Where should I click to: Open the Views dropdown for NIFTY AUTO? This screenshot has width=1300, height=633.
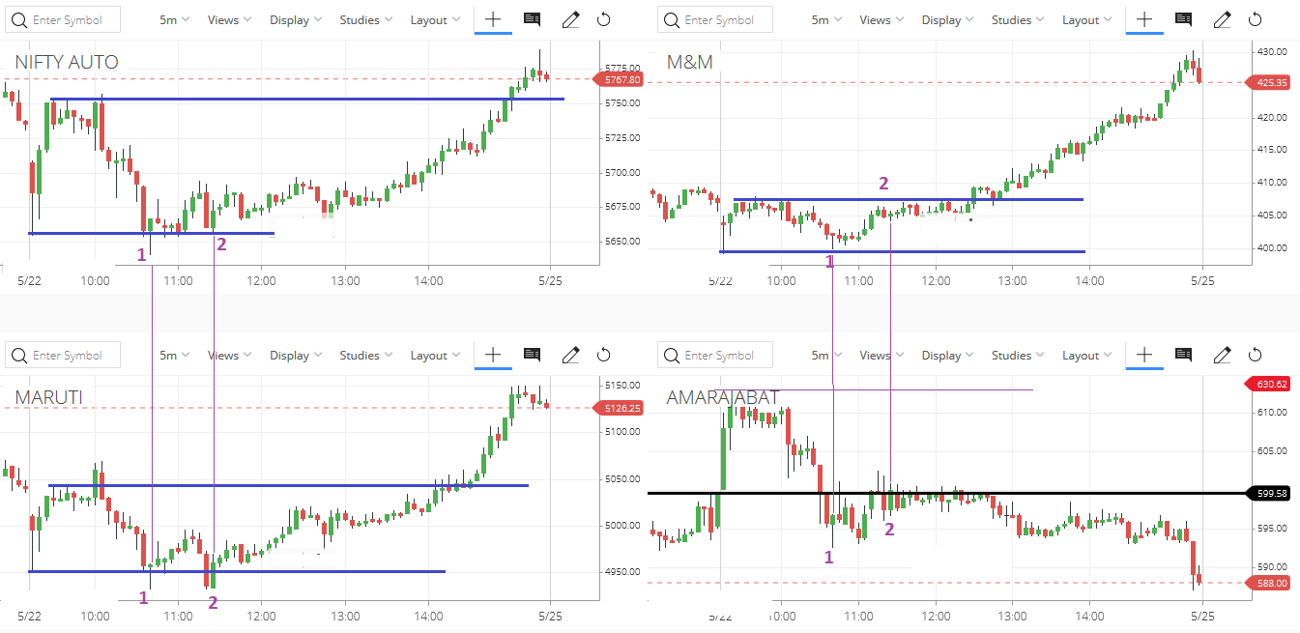(x=230, y=19)
